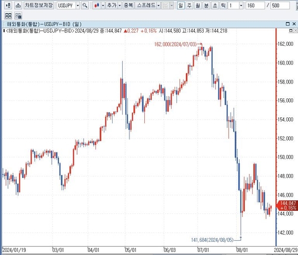The width and height of the screenshot is (298, 255).
Task: Expand the 스프레드 dropdown arrow
Action: (159, 5)
